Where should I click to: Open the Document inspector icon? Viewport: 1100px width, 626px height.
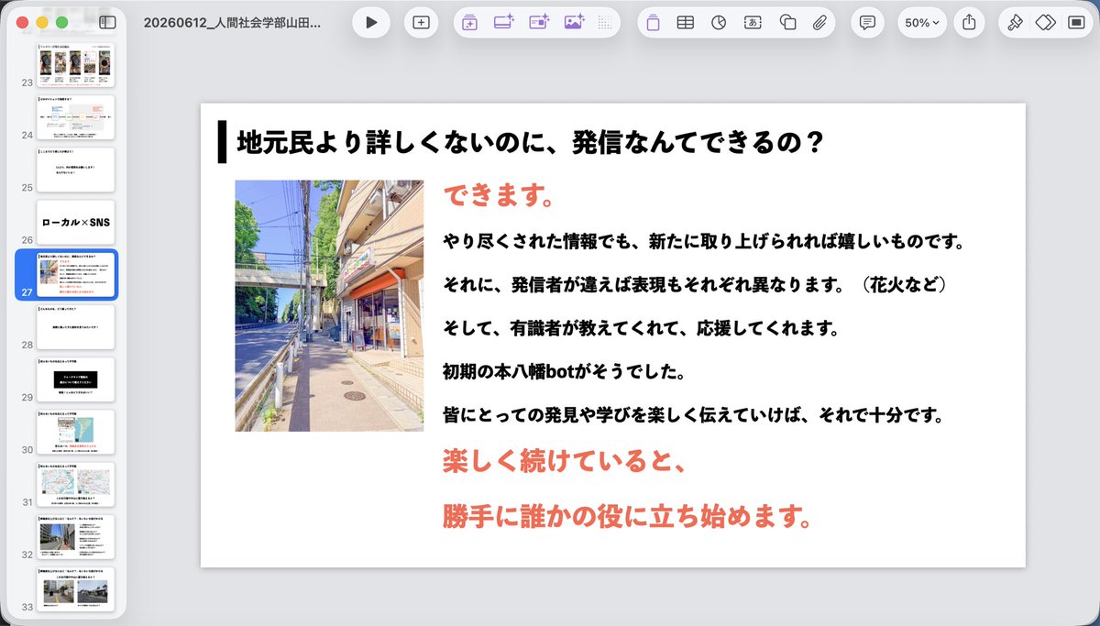tap(1076, 23)
